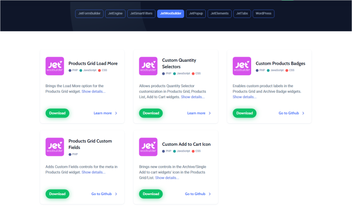Open the JetElements tab
This screenshot has width=352, height=208.
(x=220, y=13)
